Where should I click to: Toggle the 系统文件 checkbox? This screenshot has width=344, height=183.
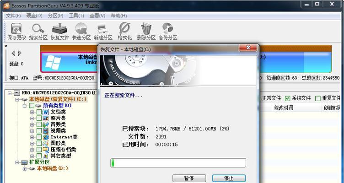[287, 98]
